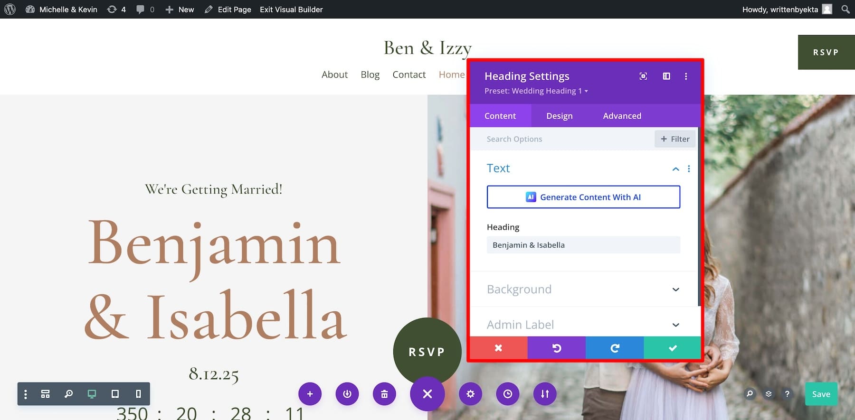
Task: Open the Advanced tab
Action: click(x=622, y=116)
